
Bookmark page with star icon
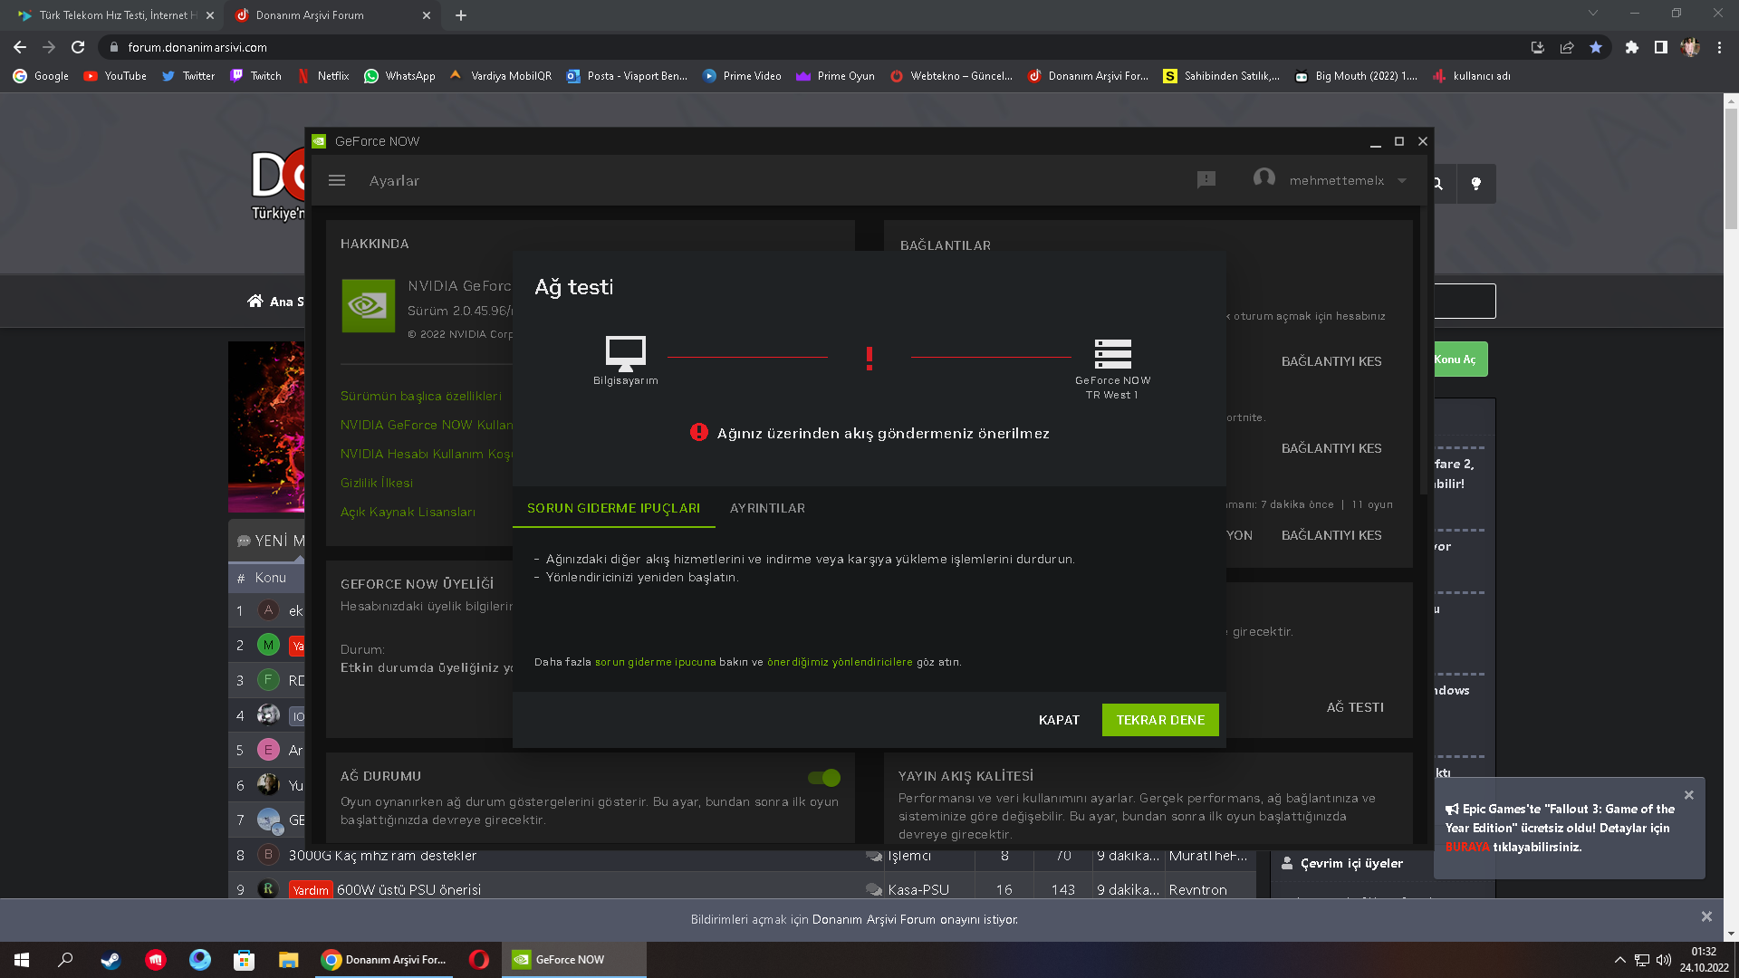(1596, 47)
